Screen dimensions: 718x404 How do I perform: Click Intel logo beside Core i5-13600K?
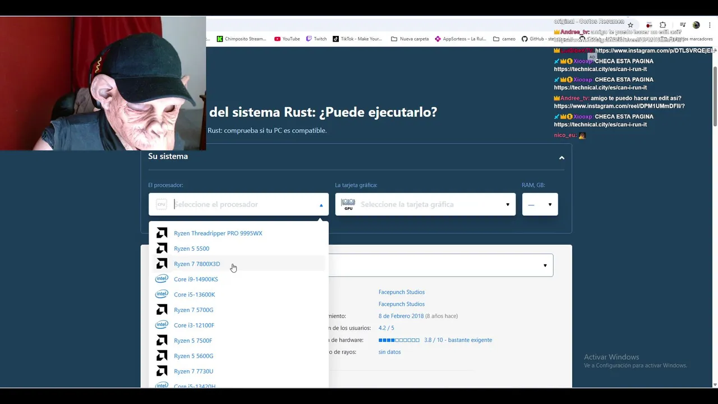click(162, 294)
